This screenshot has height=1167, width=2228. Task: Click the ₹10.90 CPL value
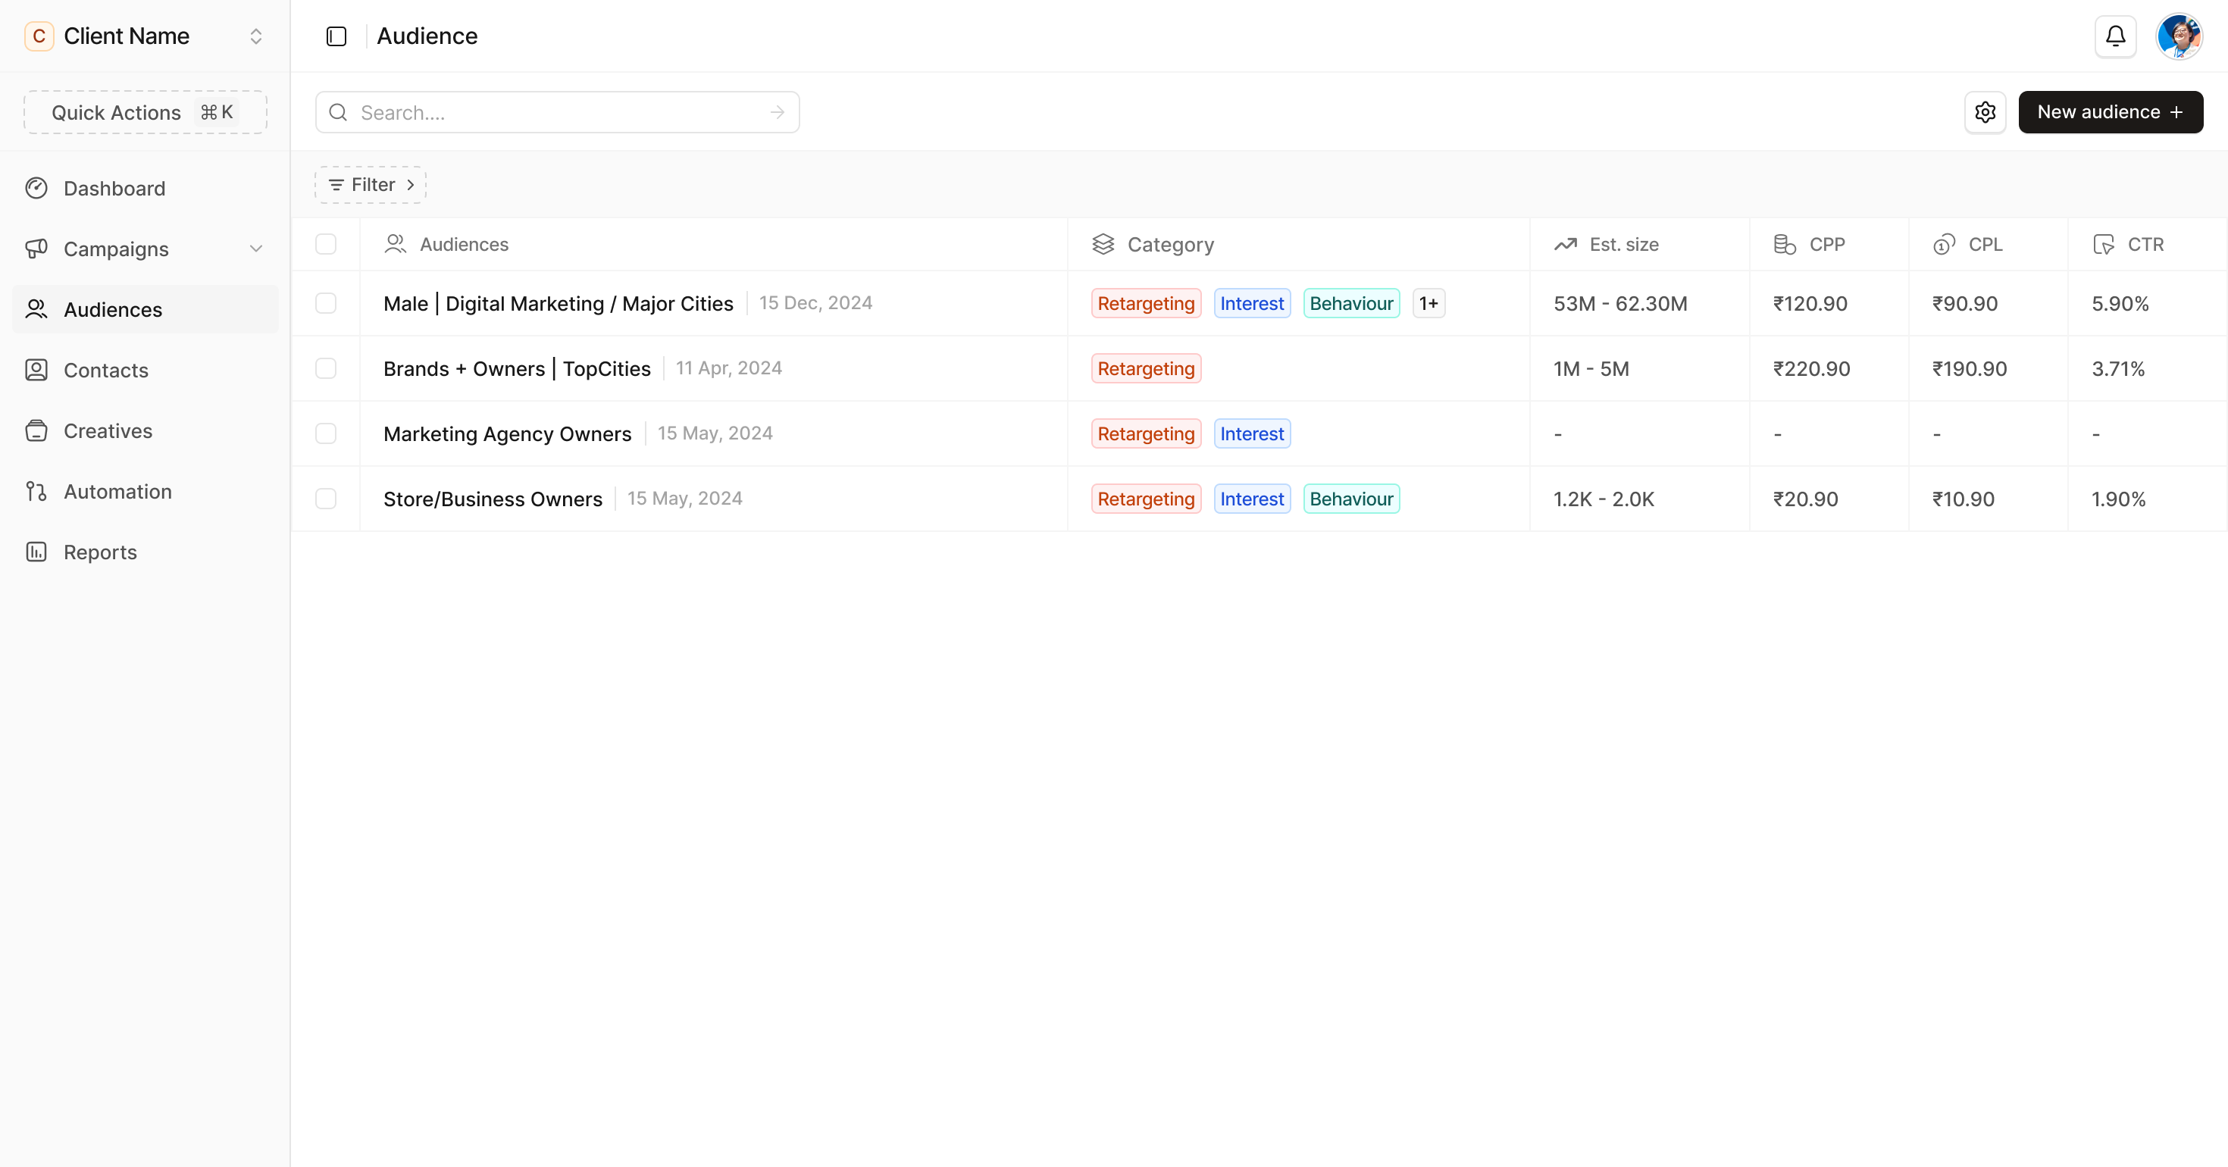(x=1964, y=499)
